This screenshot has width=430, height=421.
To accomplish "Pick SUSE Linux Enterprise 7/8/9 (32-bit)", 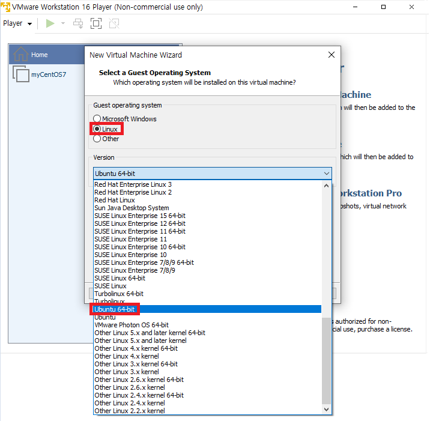I will 208,270.
